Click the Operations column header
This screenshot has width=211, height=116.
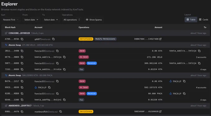click(x=84, y=27)
